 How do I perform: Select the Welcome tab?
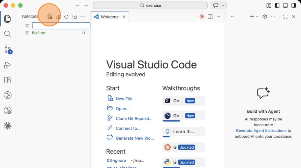point(109,17)
